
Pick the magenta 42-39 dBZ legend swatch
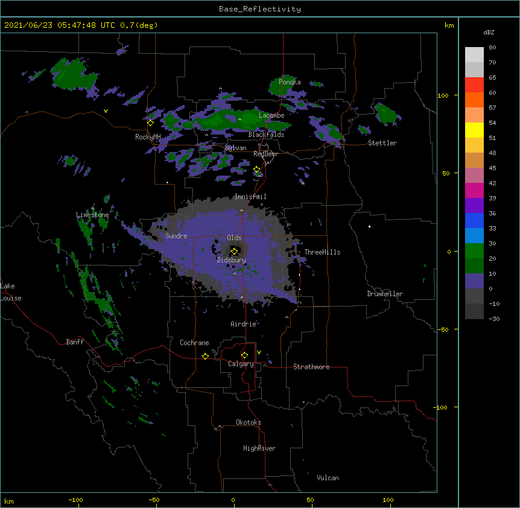[x=474, y=191]
